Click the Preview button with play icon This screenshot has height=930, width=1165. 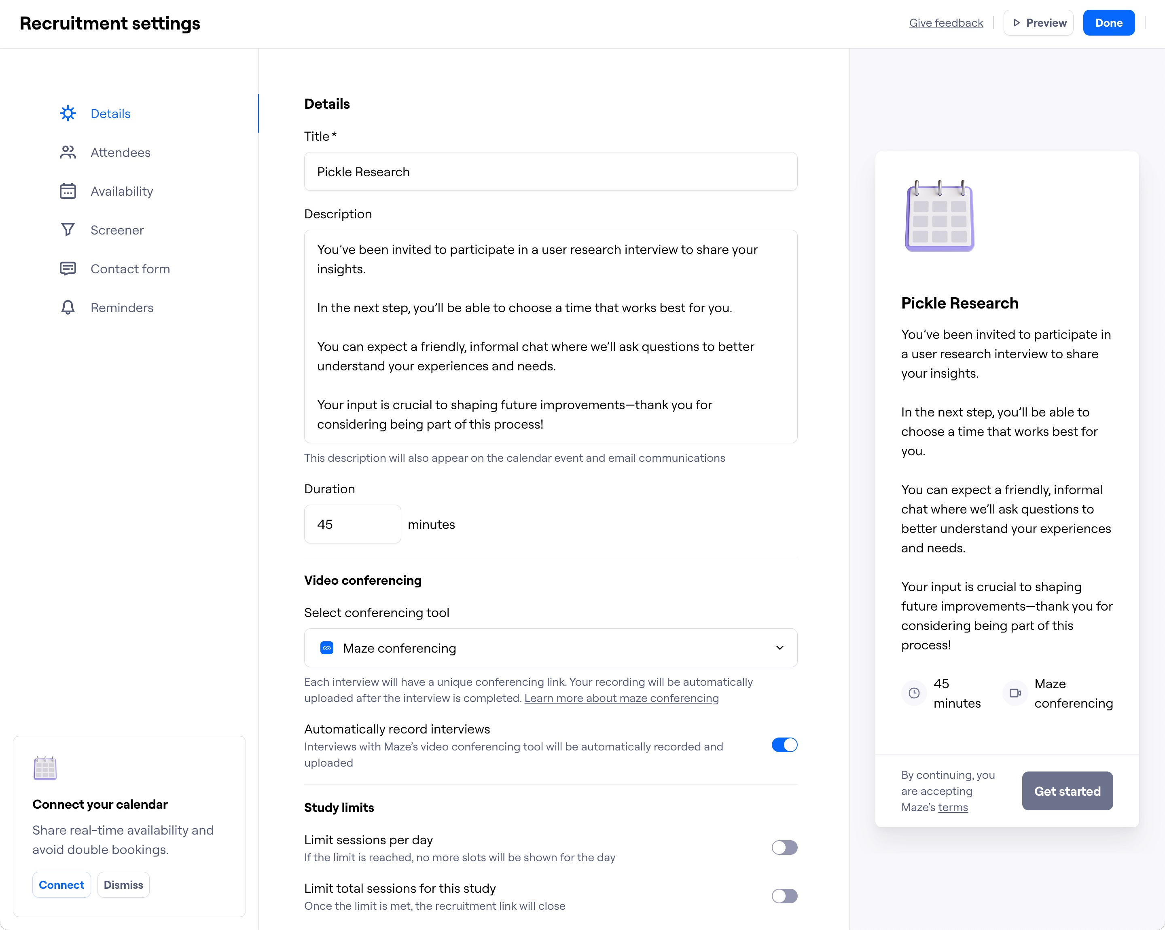pos(1038,23)
